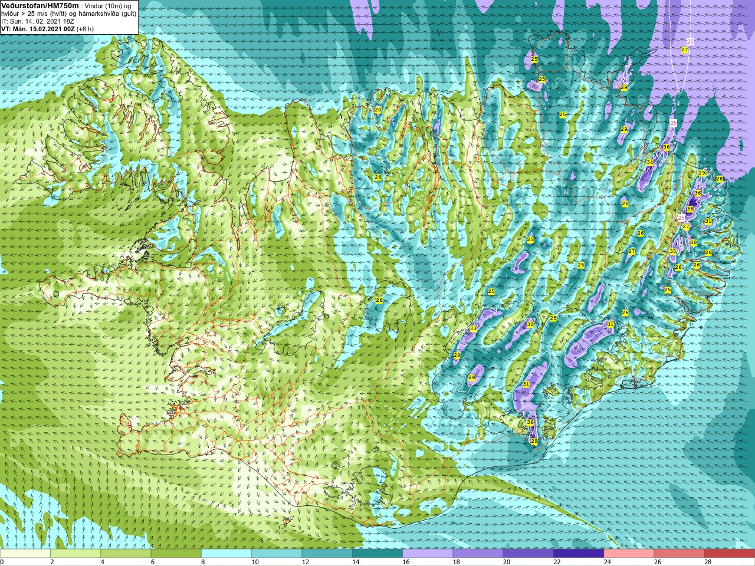Click the 22–24 m/s dark indigo legend swatch
The width and height of the screenshot is (755, 566).
coord(579,554)
